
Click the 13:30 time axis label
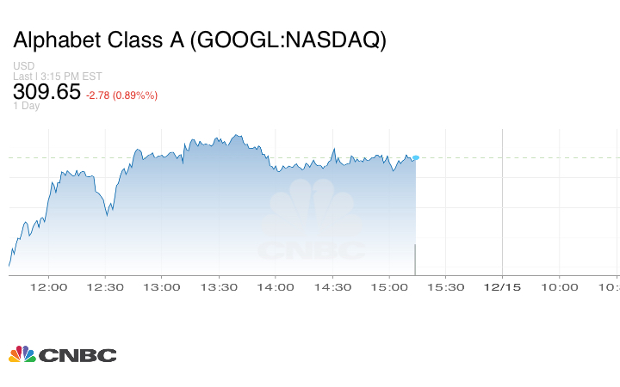pyautogui.click(x=219, y=287)
